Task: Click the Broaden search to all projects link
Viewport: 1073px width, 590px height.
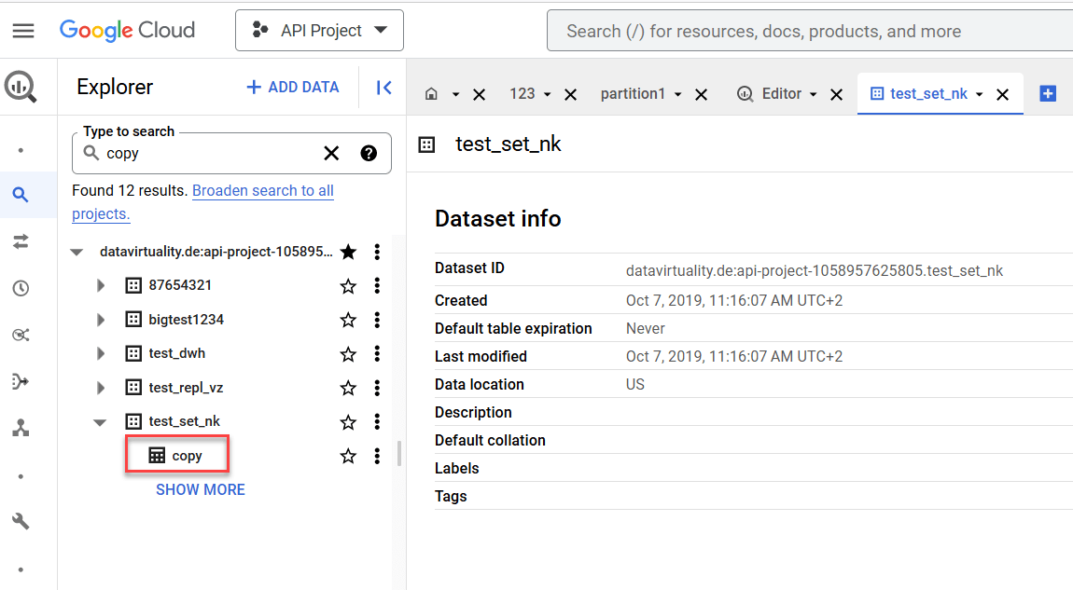Action: pyautogui.click(x=262, y=190)
